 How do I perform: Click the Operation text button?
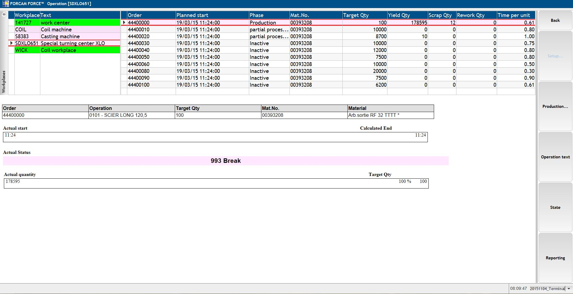click(x=555, y=157)
